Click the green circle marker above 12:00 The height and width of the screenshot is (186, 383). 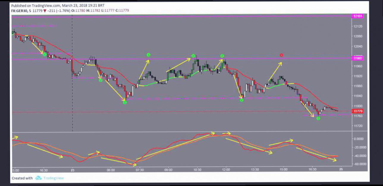pyautogui.click(x=222, y=56)
